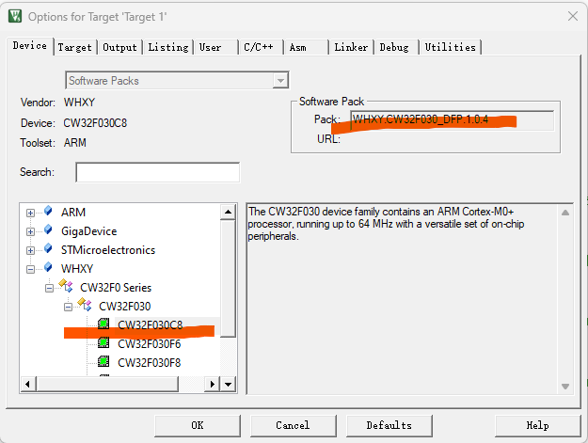Select the ARM vendor row
The height and width of the screenshot is (443, 588).
[x=73, y=213]
